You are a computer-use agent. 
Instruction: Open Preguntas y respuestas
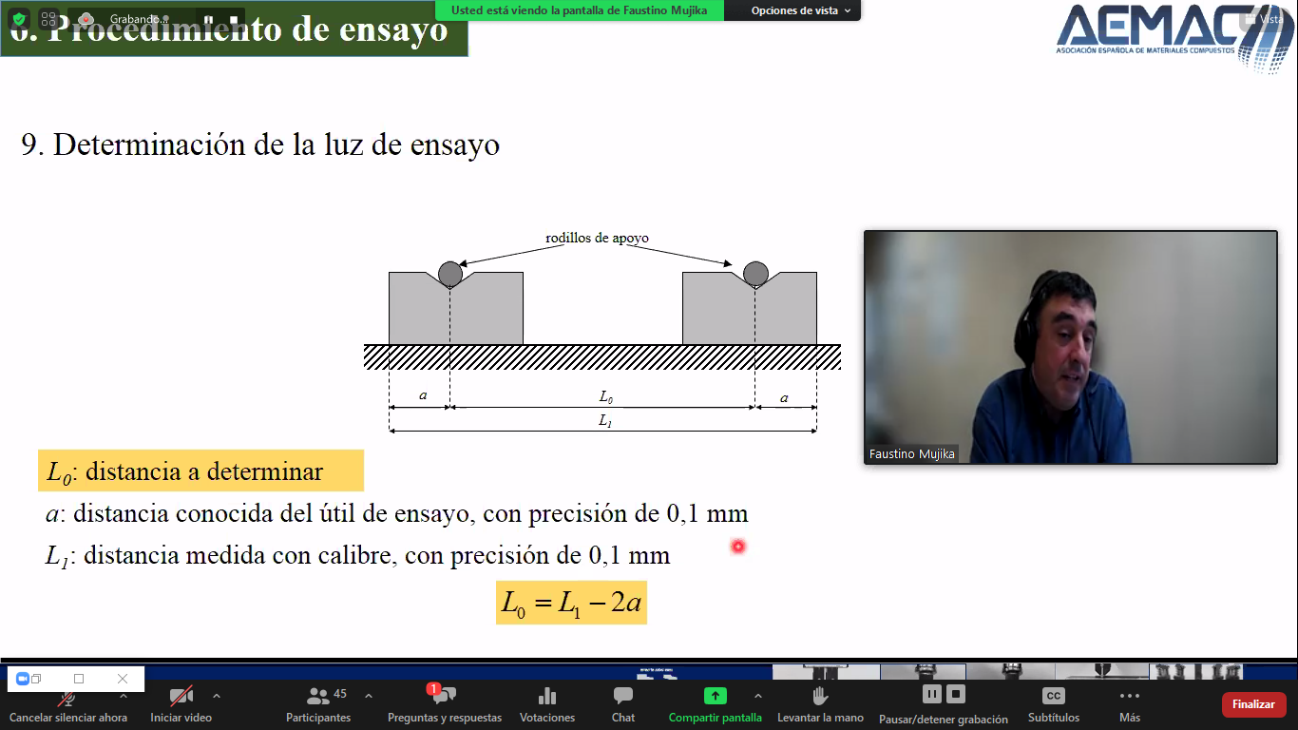point(444,704)
